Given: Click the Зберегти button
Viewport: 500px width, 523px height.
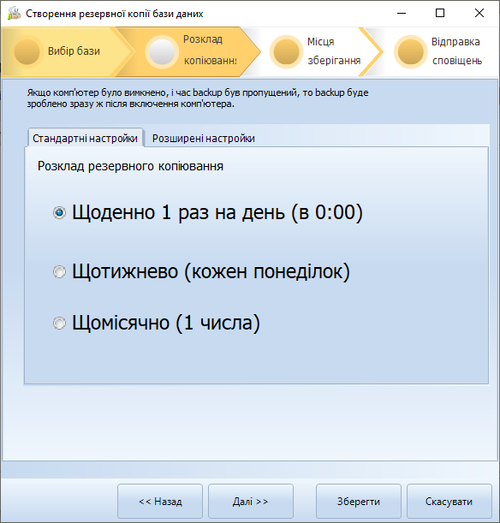Looking at the screenshot, I should click(x=359, y=502).
